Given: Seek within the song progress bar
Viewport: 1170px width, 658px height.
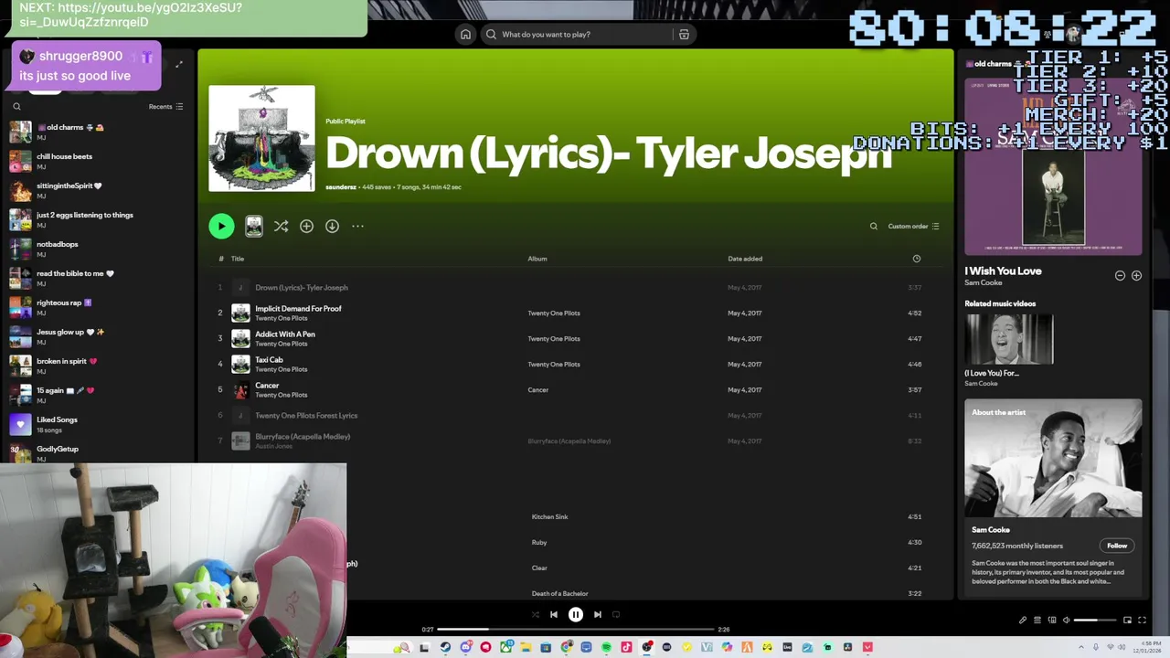Looking at the screenshot, I should [x=576, y=630].
